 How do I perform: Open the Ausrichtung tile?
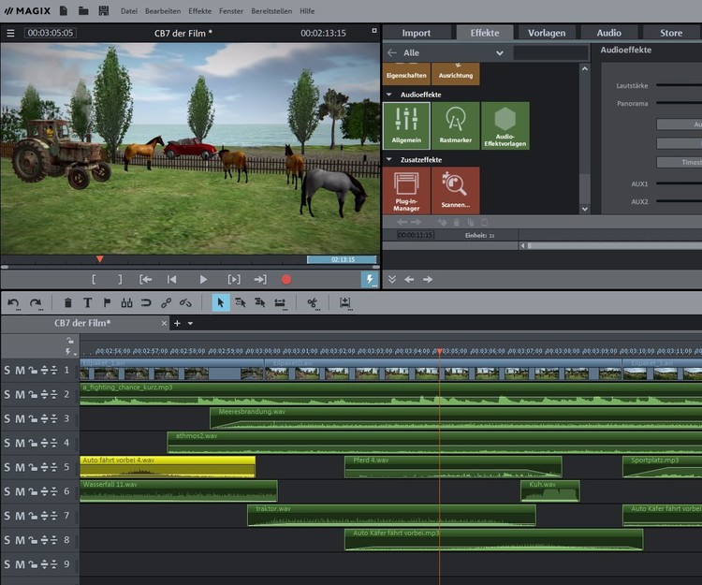(456, 74)
